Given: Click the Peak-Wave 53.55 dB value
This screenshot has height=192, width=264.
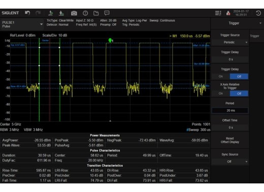Looking at the screenshot, I should click(x=44, y=146).
